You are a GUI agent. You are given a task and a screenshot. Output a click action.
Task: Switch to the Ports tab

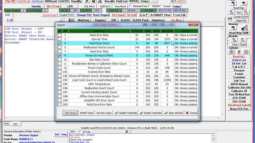pyautogui.click(x=7, y=124)
